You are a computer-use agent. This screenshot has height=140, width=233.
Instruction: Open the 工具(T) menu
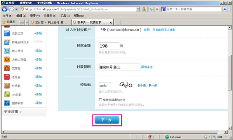point(65,16)
